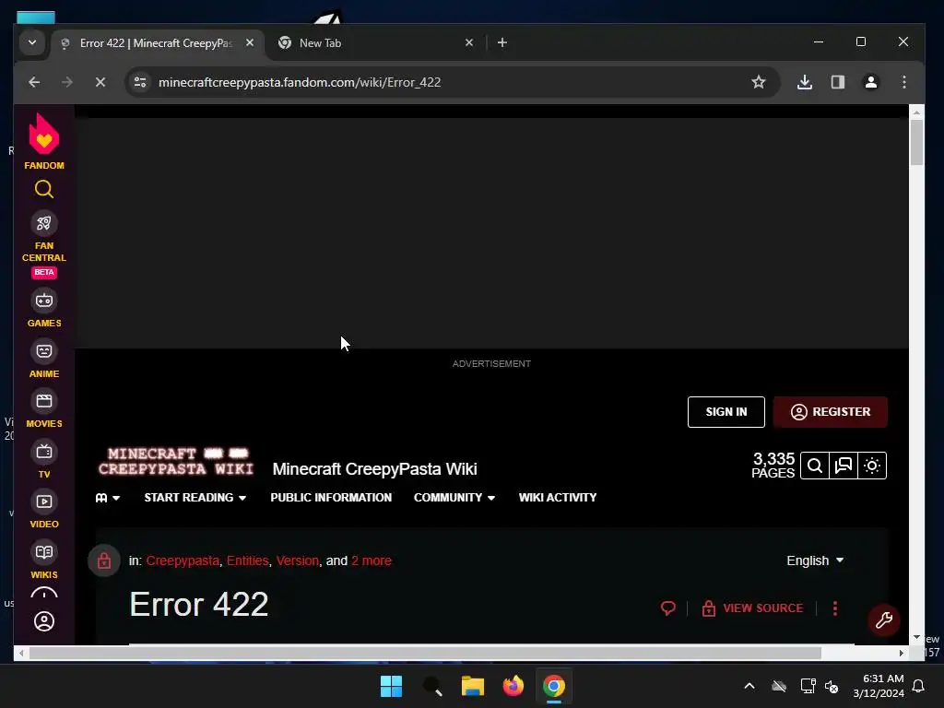Expand the 2 more categories link
Image resolution: width=944 pixels, height=708 pixels.
click(371, 560)
